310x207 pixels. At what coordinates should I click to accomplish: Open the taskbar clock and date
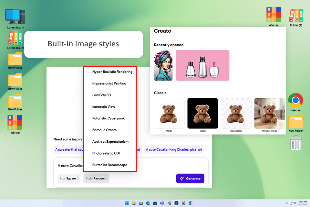pos(303,203)
